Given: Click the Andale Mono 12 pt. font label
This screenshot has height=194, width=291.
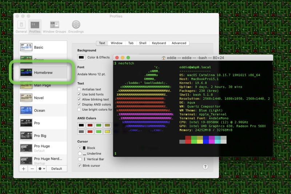Looking at the screenshot, I should click(x=92, y=74).
